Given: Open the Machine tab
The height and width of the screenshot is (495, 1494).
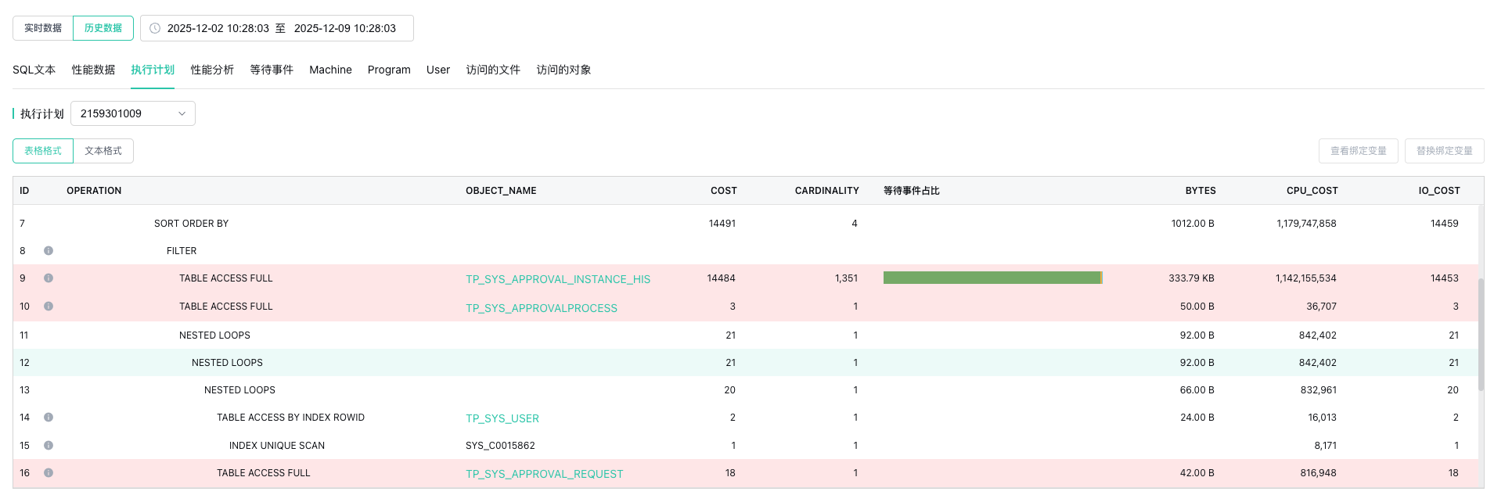Looking at the screenshot, I should click(330, 70).
